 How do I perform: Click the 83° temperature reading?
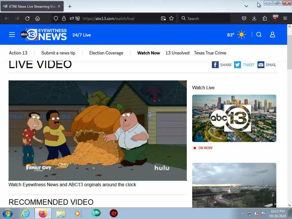pyautogui.click(x=230, y=35)
